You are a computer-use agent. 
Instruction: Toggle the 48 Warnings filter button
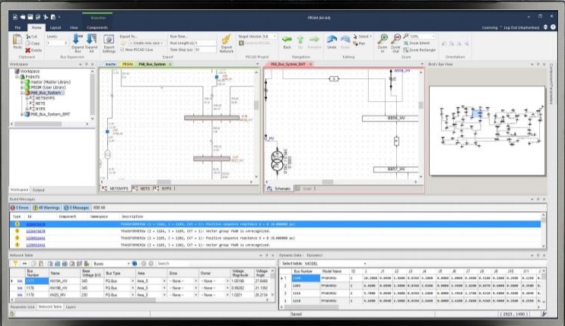pyautogui.click(x=46, y=208)
